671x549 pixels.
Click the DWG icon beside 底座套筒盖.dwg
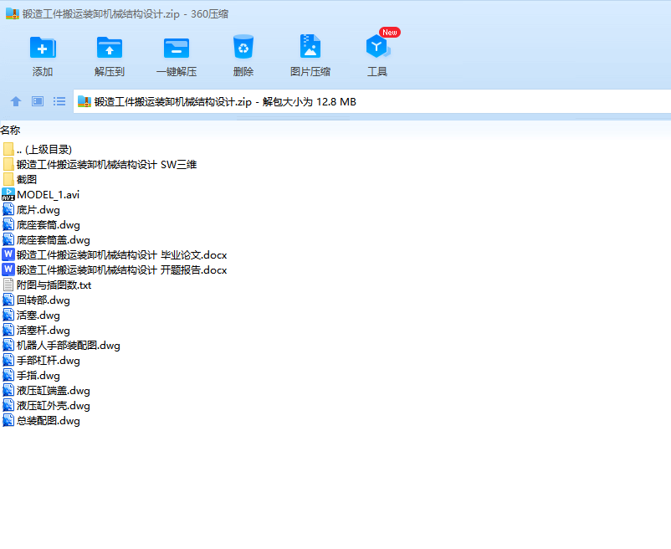click(8, 239)
